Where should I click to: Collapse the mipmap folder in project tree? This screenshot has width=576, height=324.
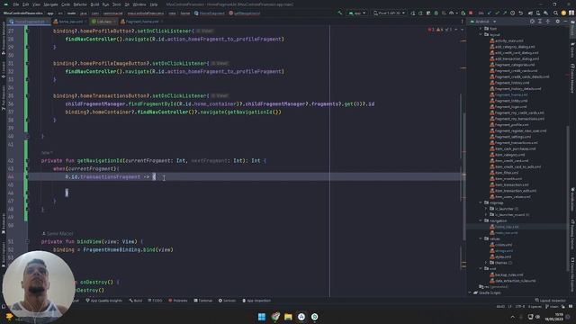pyautogui.click(x=481, y=202)
